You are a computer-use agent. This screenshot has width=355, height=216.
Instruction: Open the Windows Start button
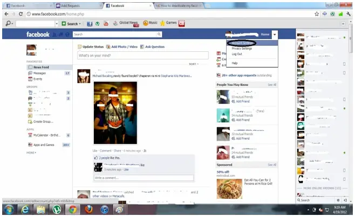[x=9, y=210]
